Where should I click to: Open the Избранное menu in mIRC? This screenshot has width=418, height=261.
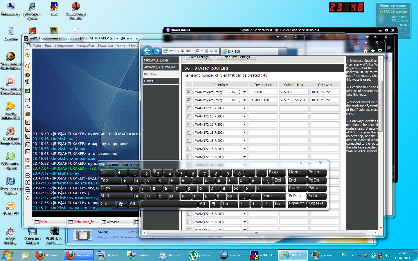tap(64, 46)
